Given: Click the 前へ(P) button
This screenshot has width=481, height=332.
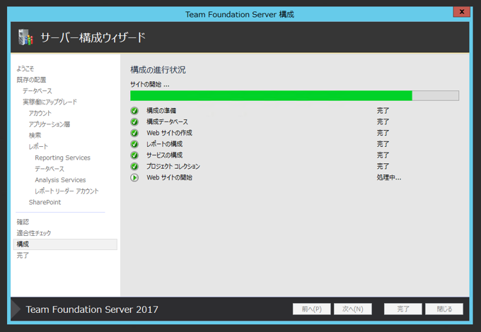Looking at the screenshot, I should (311, 309).
